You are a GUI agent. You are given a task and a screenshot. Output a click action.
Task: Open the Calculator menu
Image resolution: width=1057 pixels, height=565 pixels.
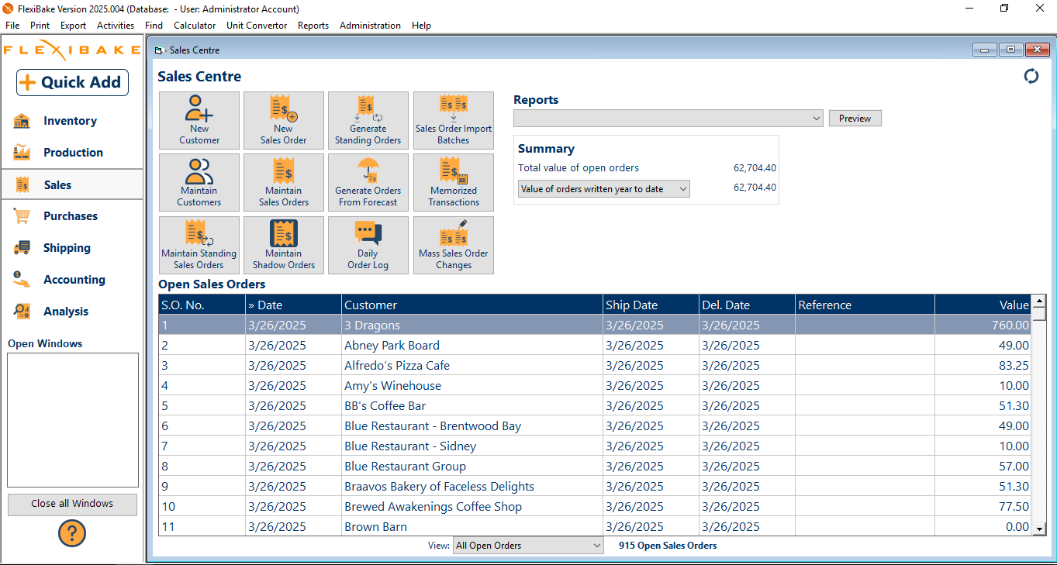click(x=195, y=26)
